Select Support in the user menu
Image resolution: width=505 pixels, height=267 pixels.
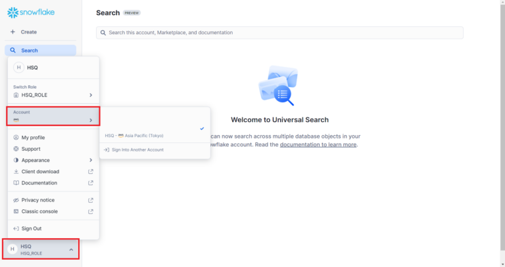[x=31, y=149]
